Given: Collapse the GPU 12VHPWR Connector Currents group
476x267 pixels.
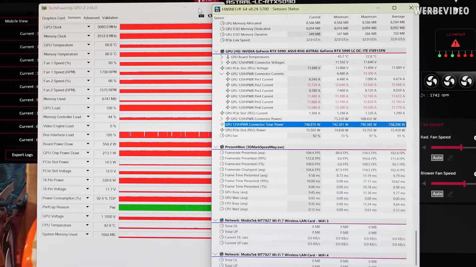Looking at the screenshot, I should pos(222,74).
